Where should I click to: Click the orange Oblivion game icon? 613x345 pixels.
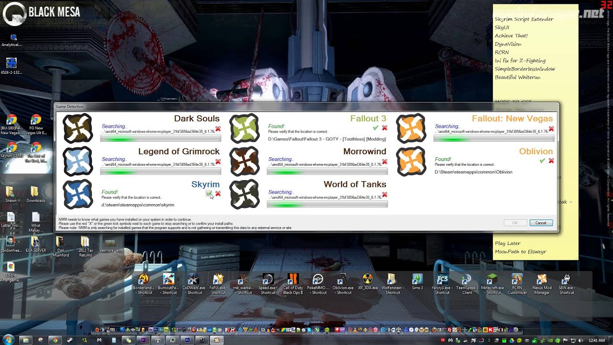[411, 161]
